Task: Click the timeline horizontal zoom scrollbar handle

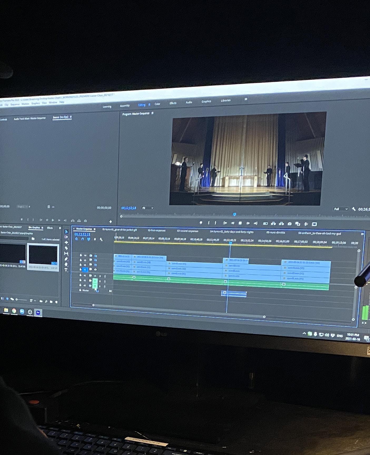Action: [264, 317]
